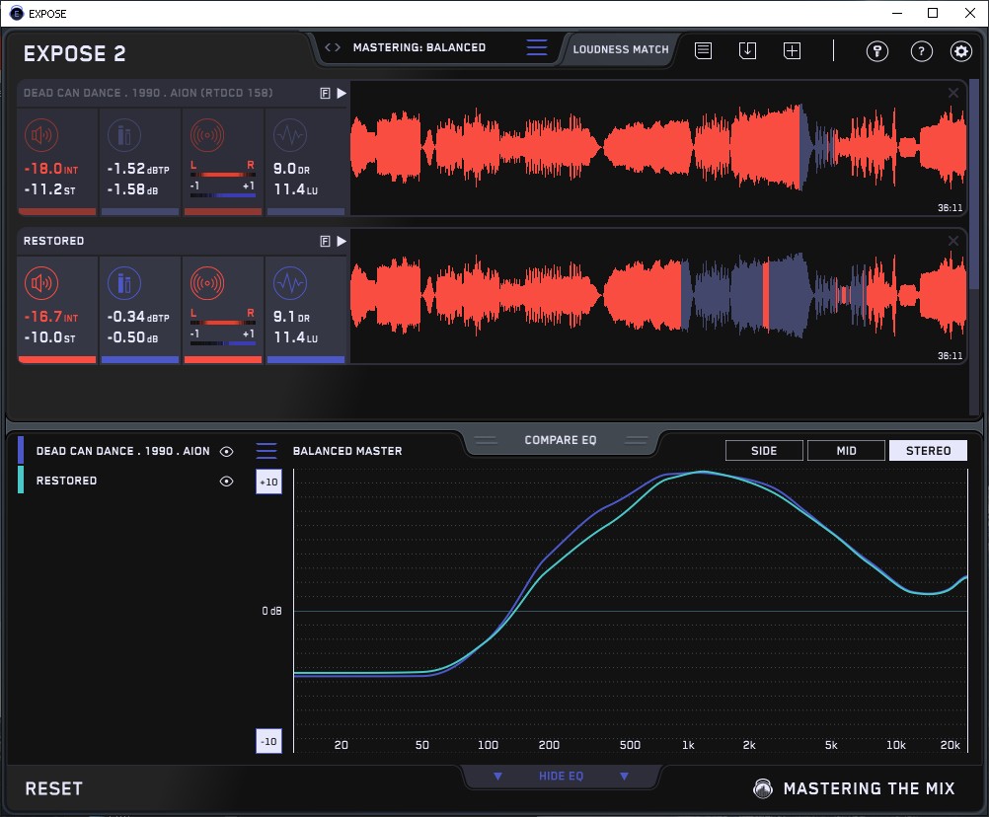Select the loudness speaker icon on Restored track

[41, 283]
